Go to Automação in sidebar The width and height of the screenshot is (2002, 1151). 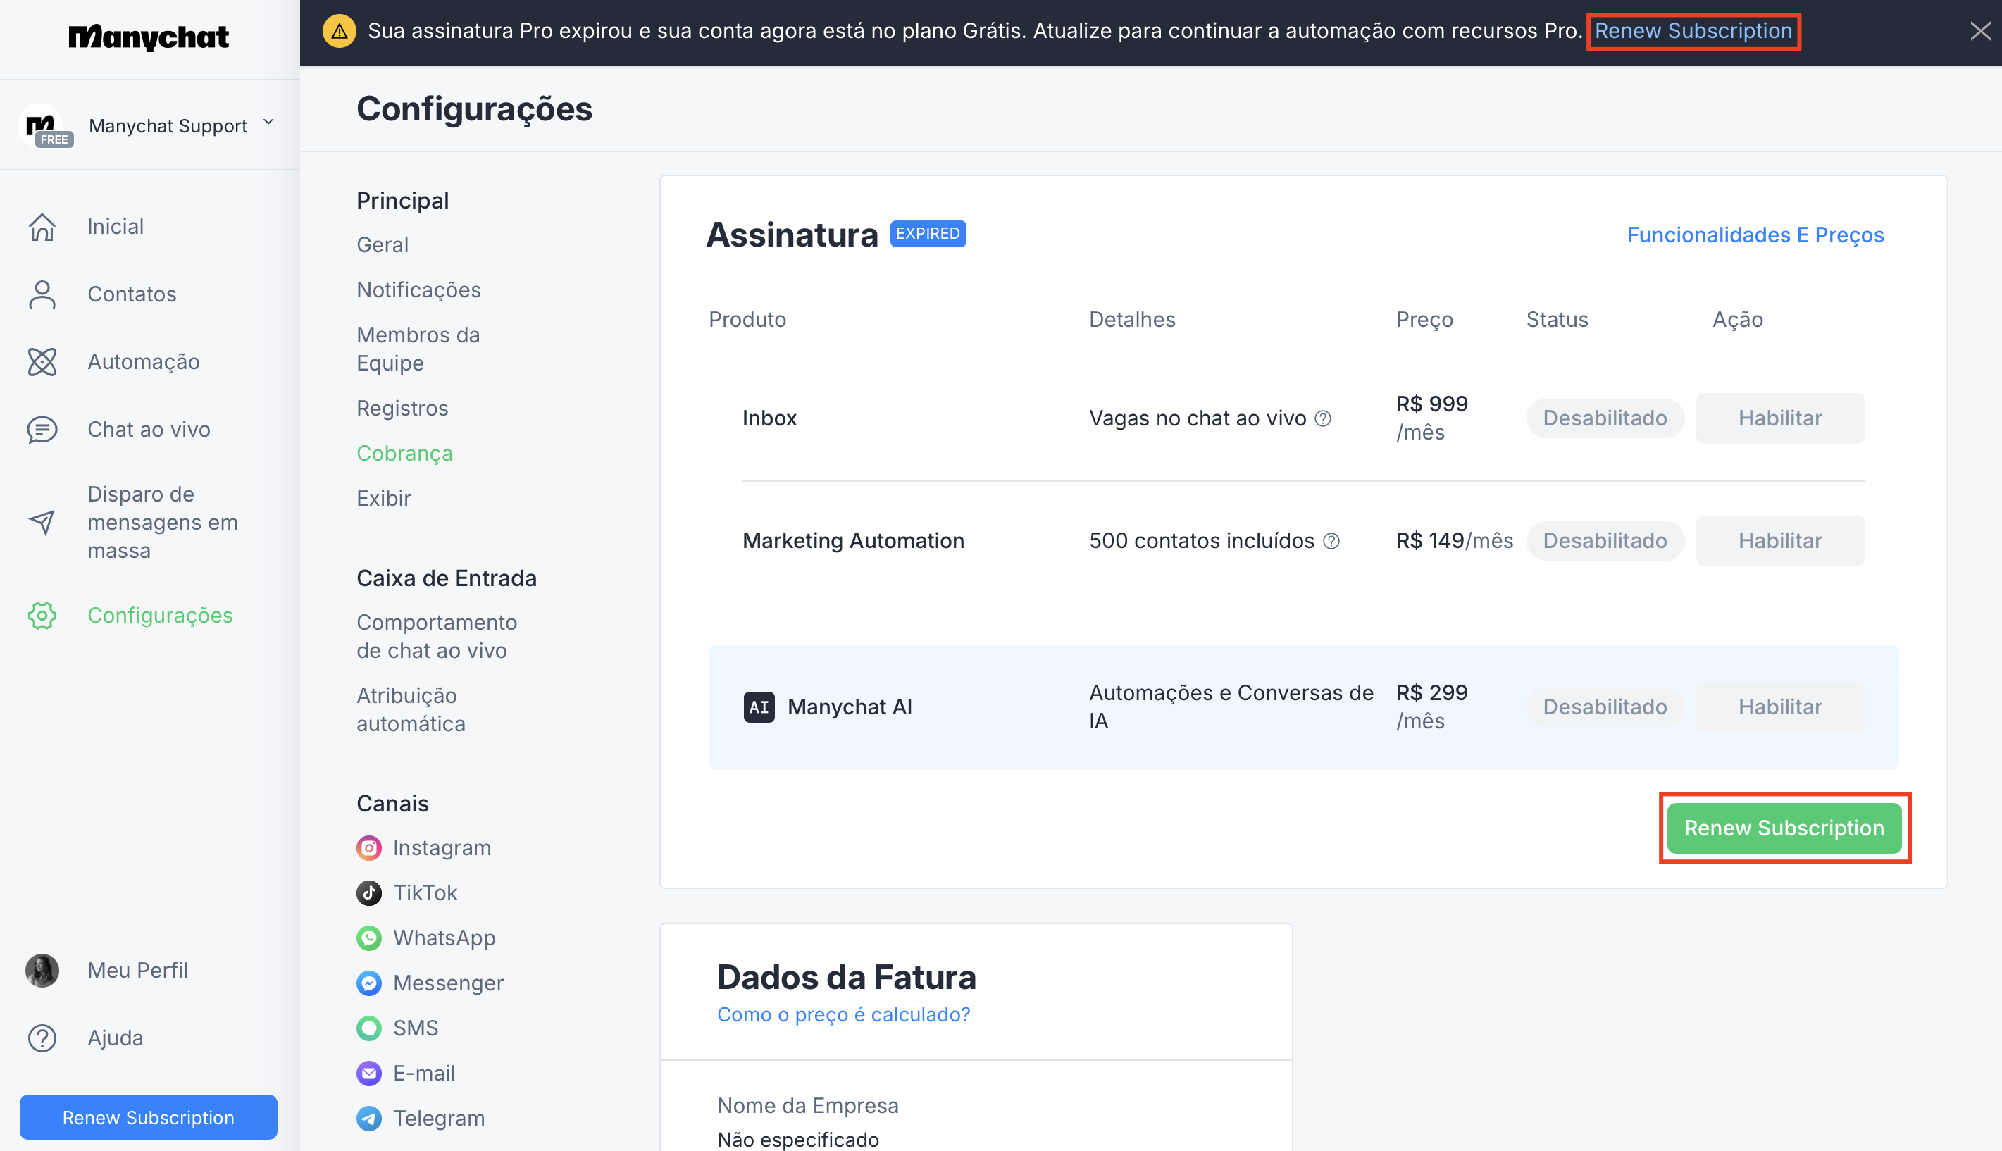pos(144,362)
